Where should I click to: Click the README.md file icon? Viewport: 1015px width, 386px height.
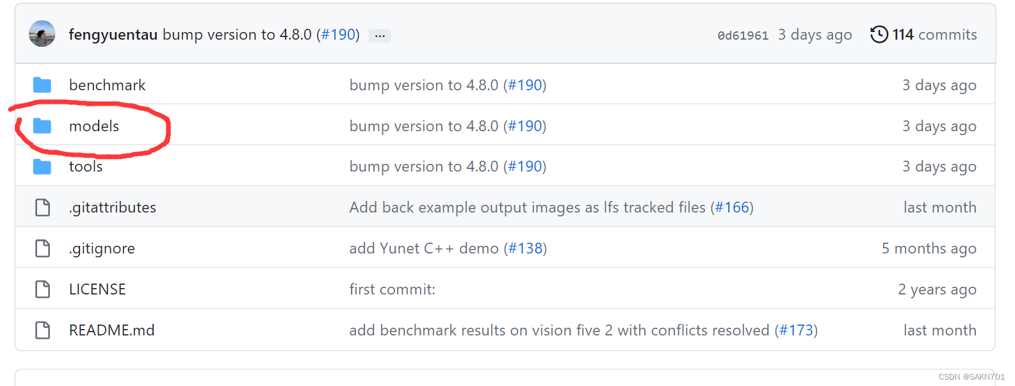tap(42, 330)
